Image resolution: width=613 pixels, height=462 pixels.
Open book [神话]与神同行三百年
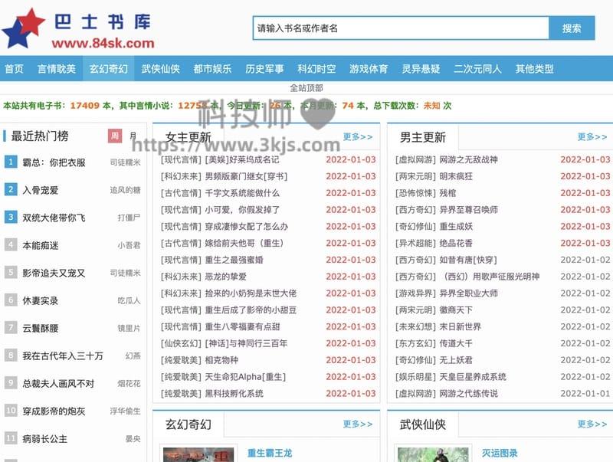click(x=246, y=343)
